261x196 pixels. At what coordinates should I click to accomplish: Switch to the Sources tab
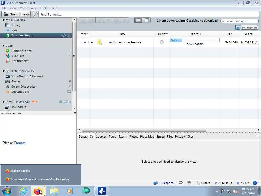(x=101, y=137)
